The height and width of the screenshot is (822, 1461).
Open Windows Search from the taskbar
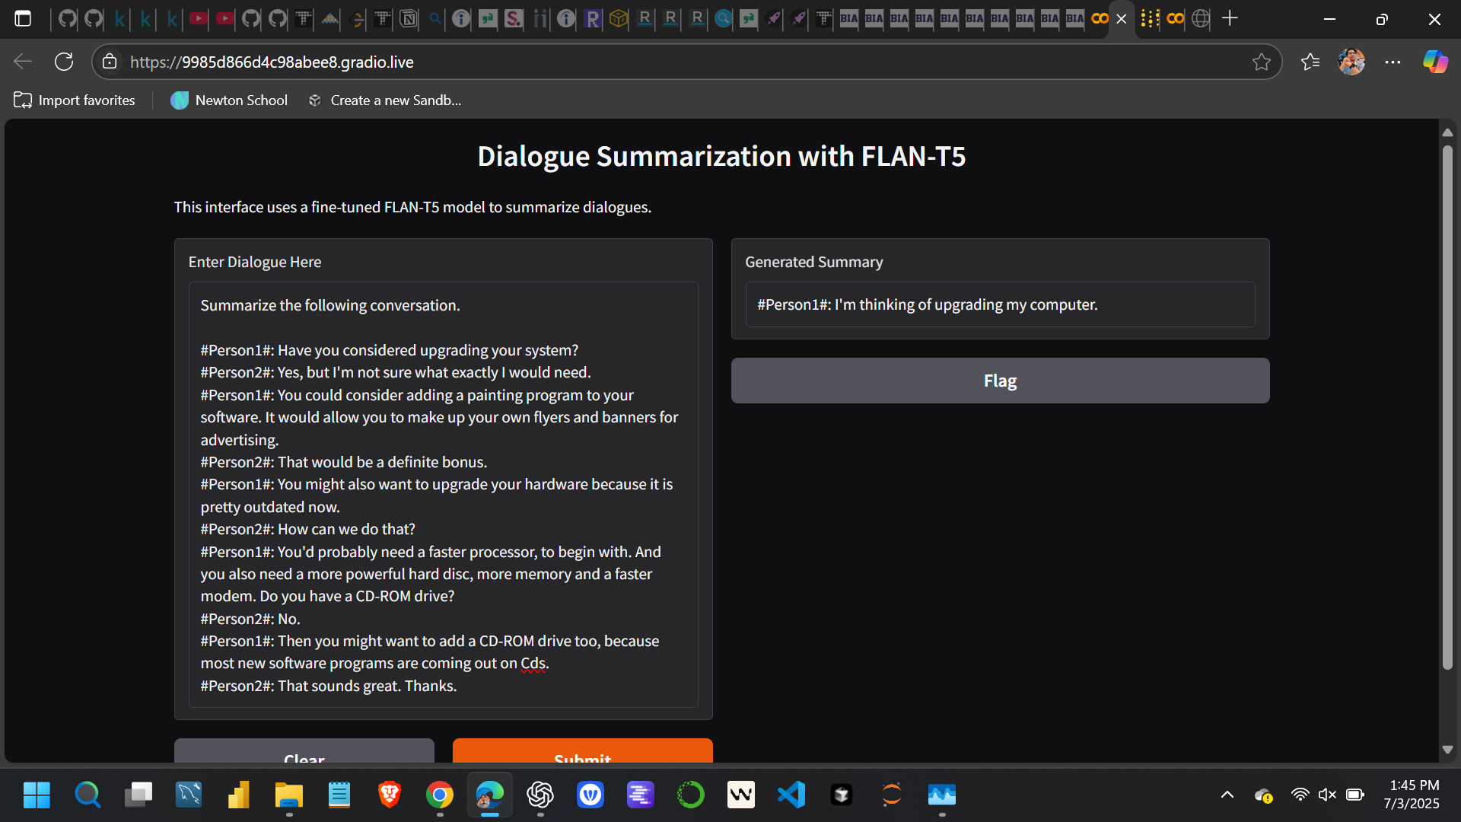(x=88, y=795)
